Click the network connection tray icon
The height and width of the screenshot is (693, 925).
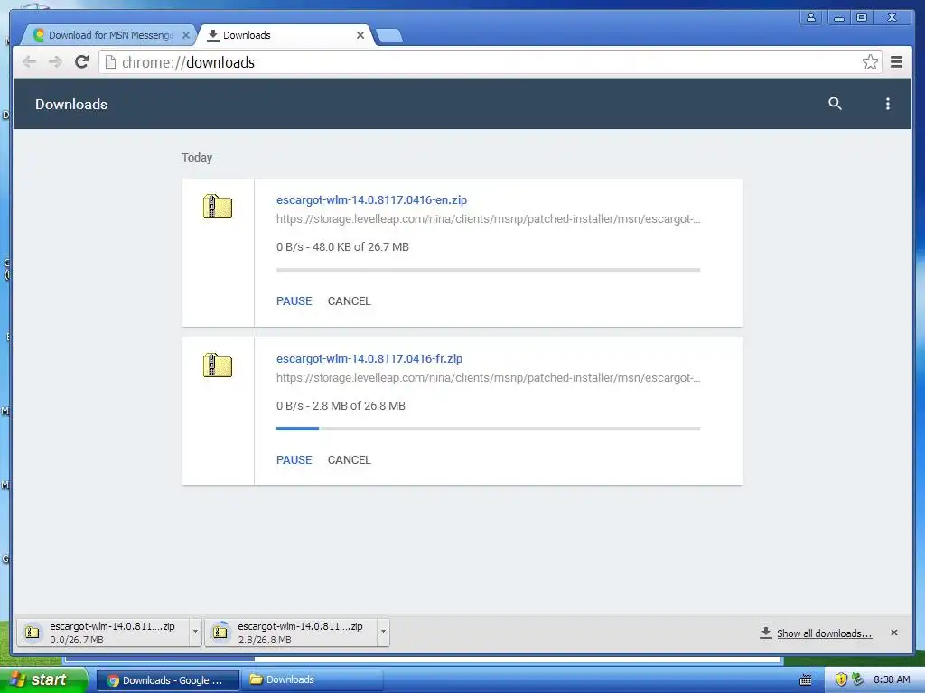point(857,679)
